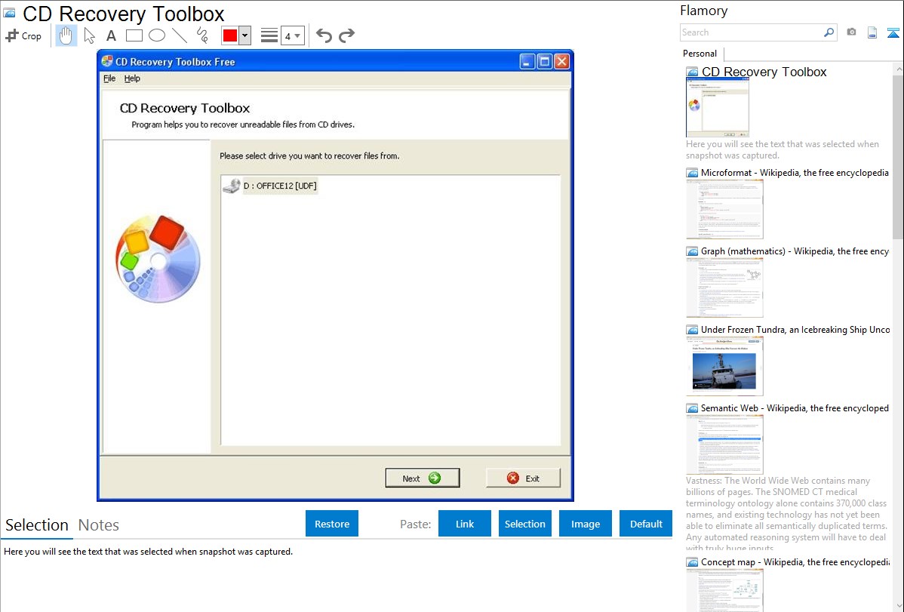904x612 pixels.
Task: Open the Graph (mathematics) snapshot thumbnail
Action: [724, 288]
